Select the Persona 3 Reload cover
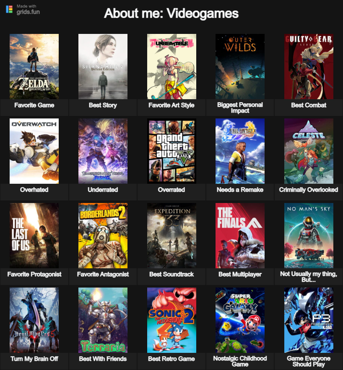Viewport: 343px width, 370px height. click(309, 320)
